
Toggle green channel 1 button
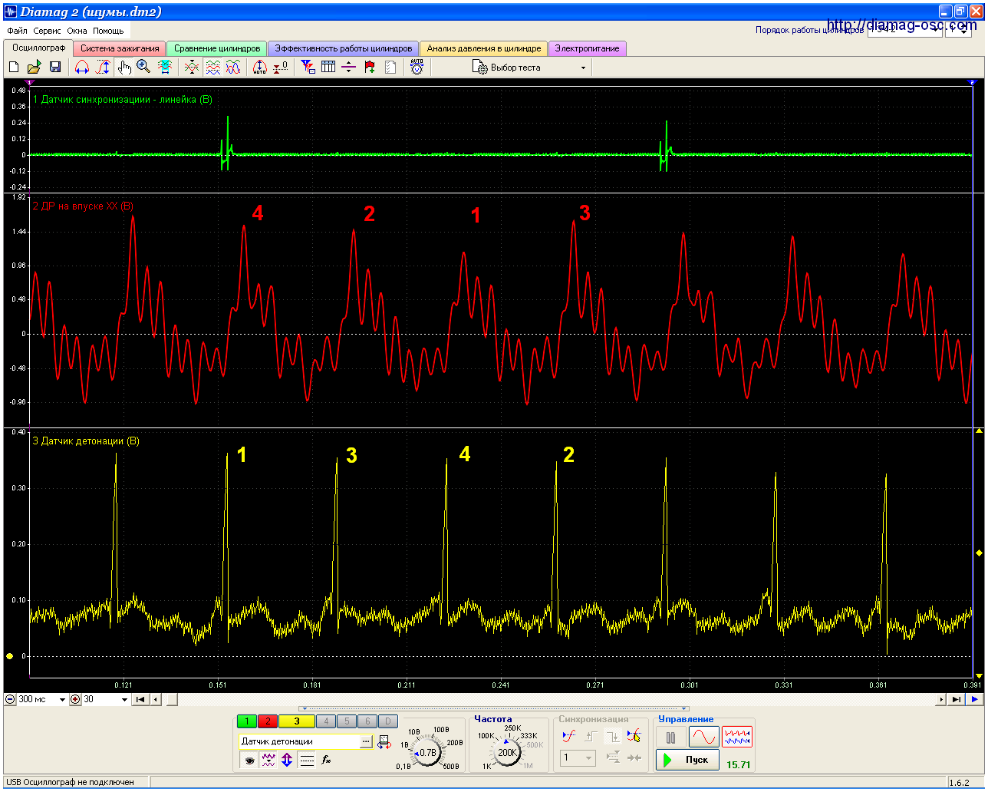247,721
